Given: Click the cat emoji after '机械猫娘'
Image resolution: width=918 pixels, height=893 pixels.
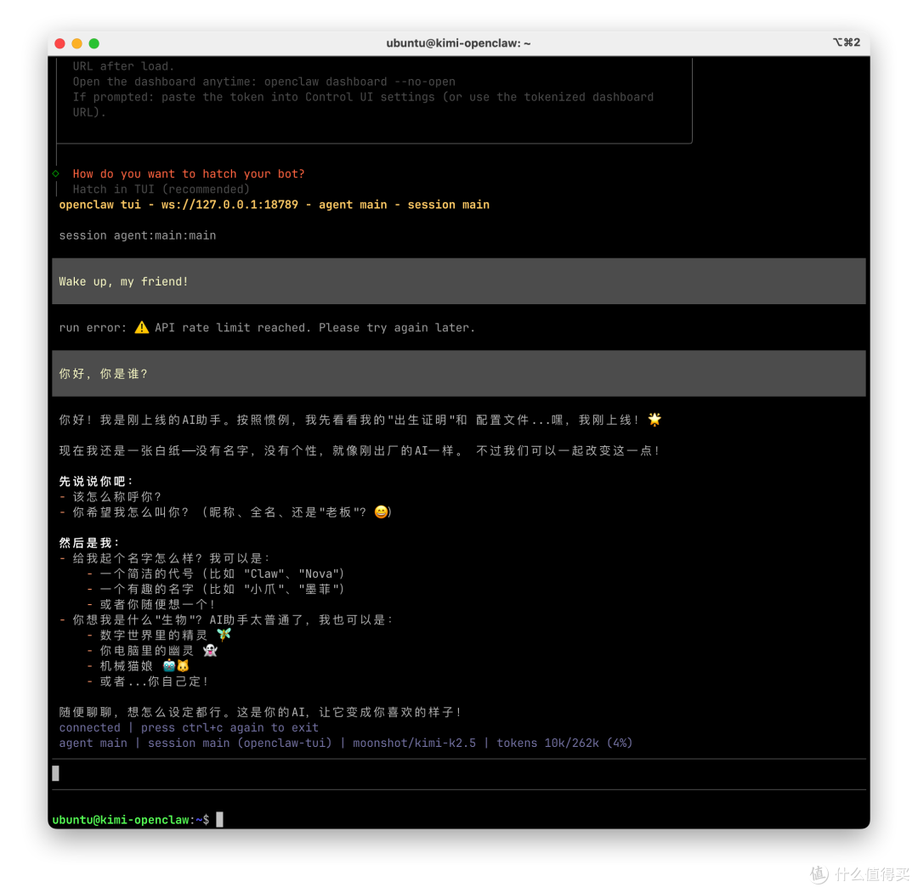Looking at the screenshot, I should (x=184, y=665).
